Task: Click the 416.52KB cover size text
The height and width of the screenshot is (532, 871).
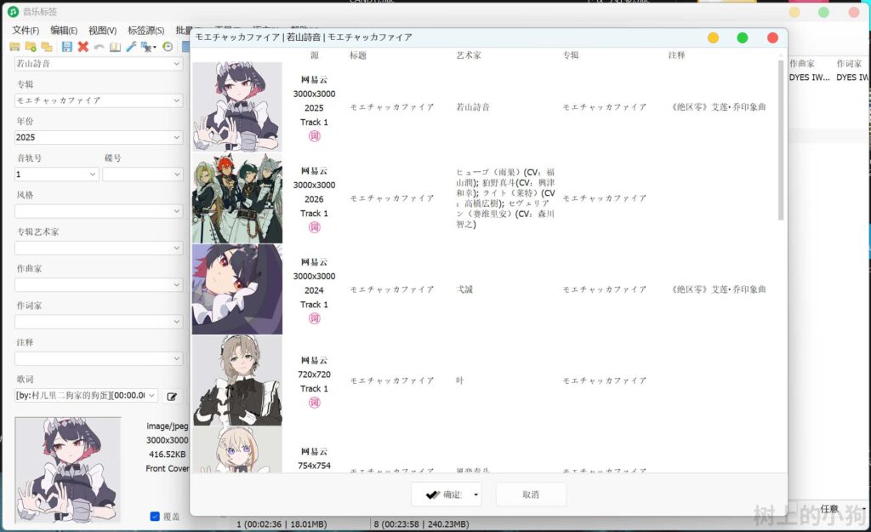Action: pyautogui.click(x=168, y=455)
